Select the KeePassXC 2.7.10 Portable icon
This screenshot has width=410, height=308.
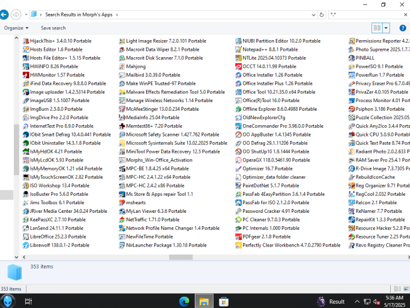(26, 220)
